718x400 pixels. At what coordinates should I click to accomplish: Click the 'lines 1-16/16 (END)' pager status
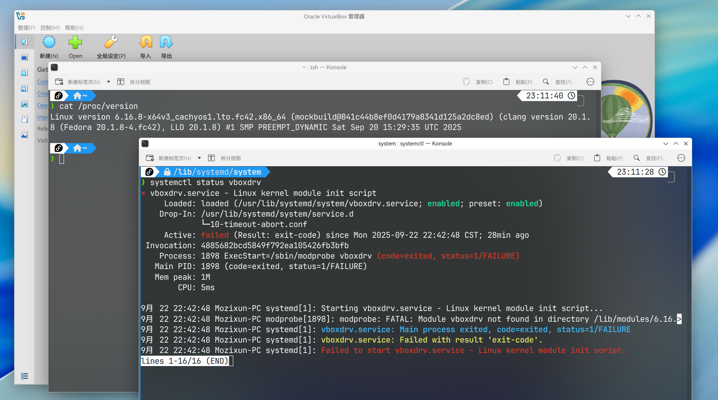coord(185,361)
